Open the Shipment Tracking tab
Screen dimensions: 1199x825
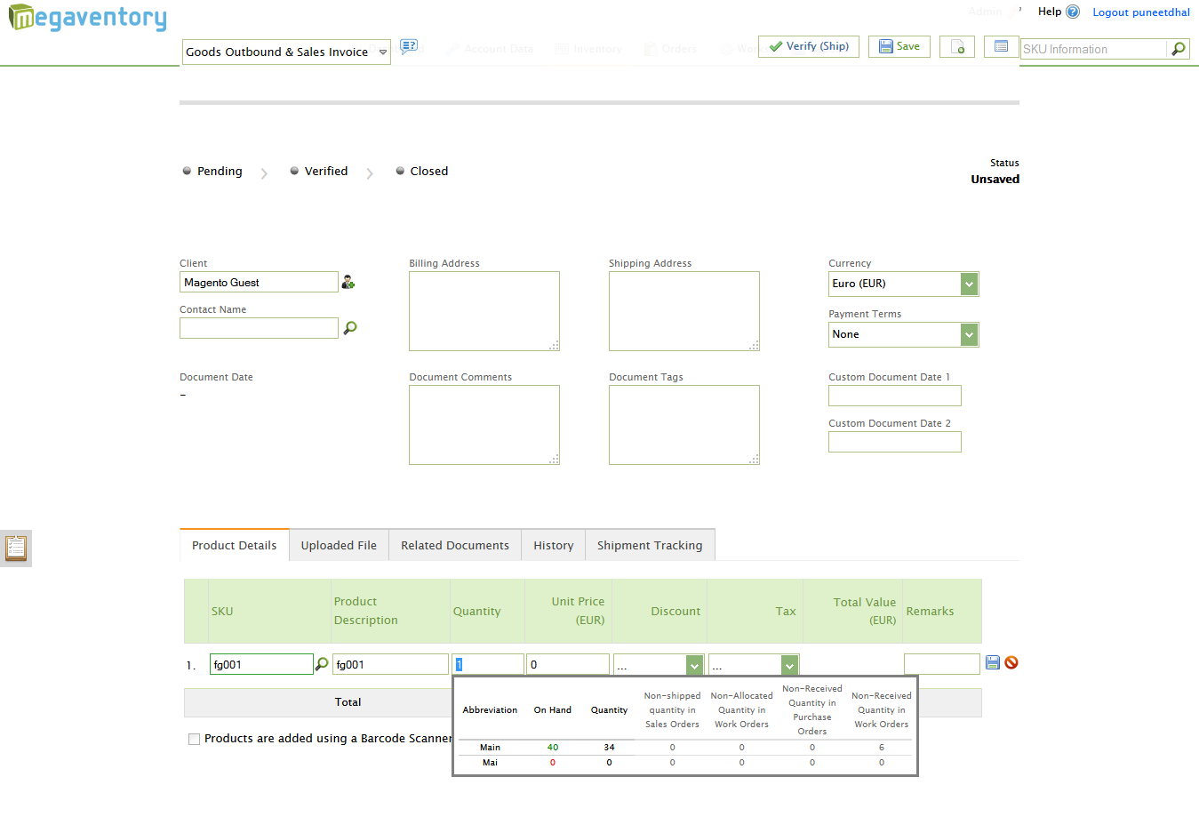(650, 546)
